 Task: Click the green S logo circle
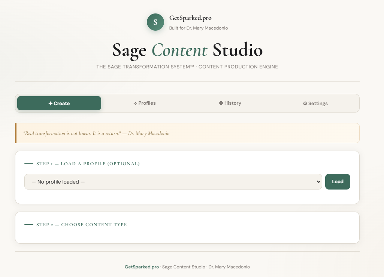click(155, 22)
